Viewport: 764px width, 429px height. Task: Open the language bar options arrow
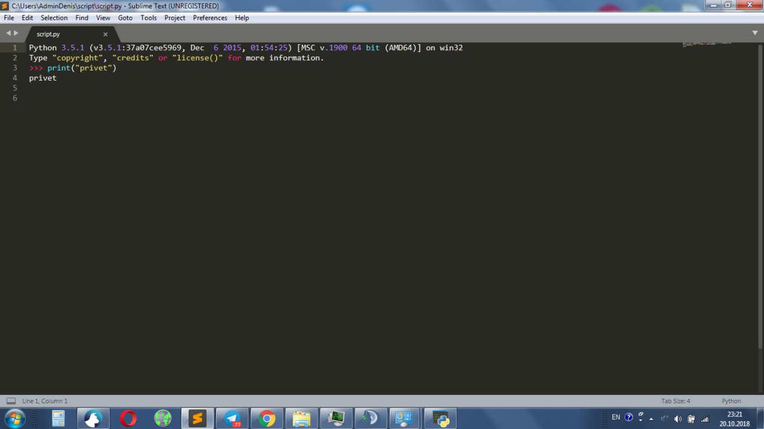tap(641, 419)
